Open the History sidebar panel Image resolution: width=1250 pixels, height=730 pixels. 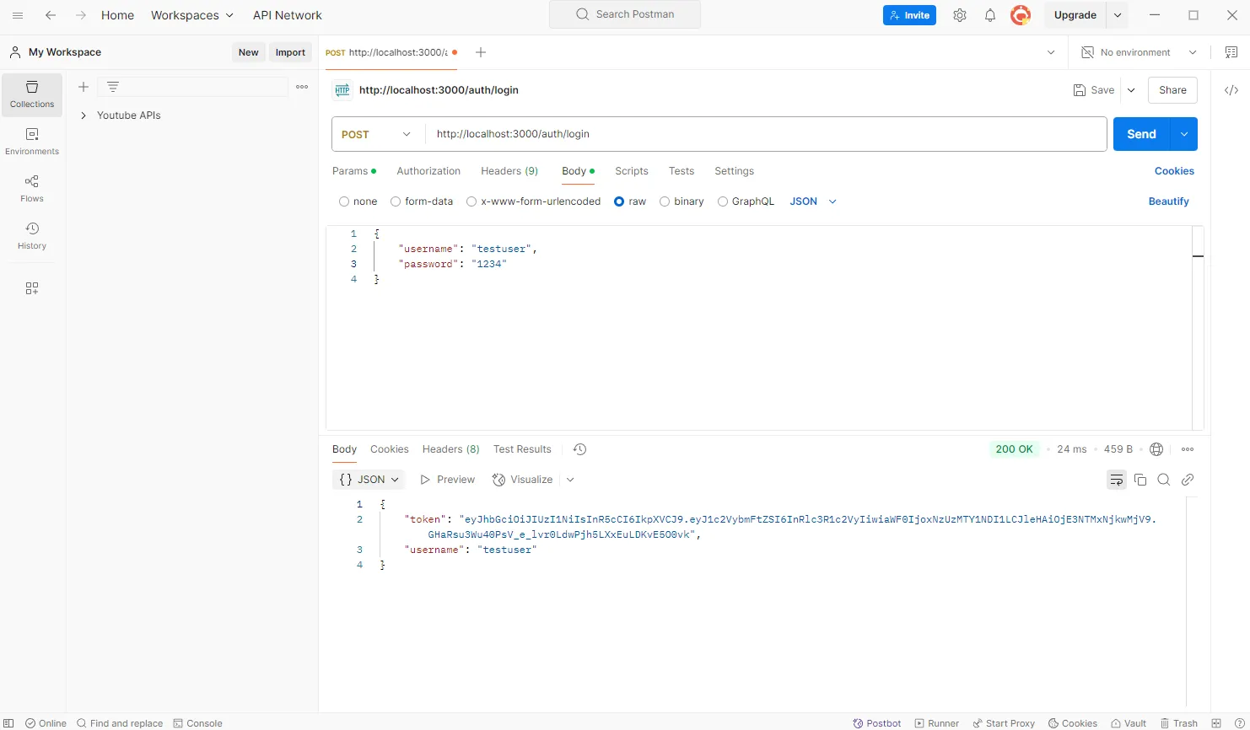click(32, 236)
